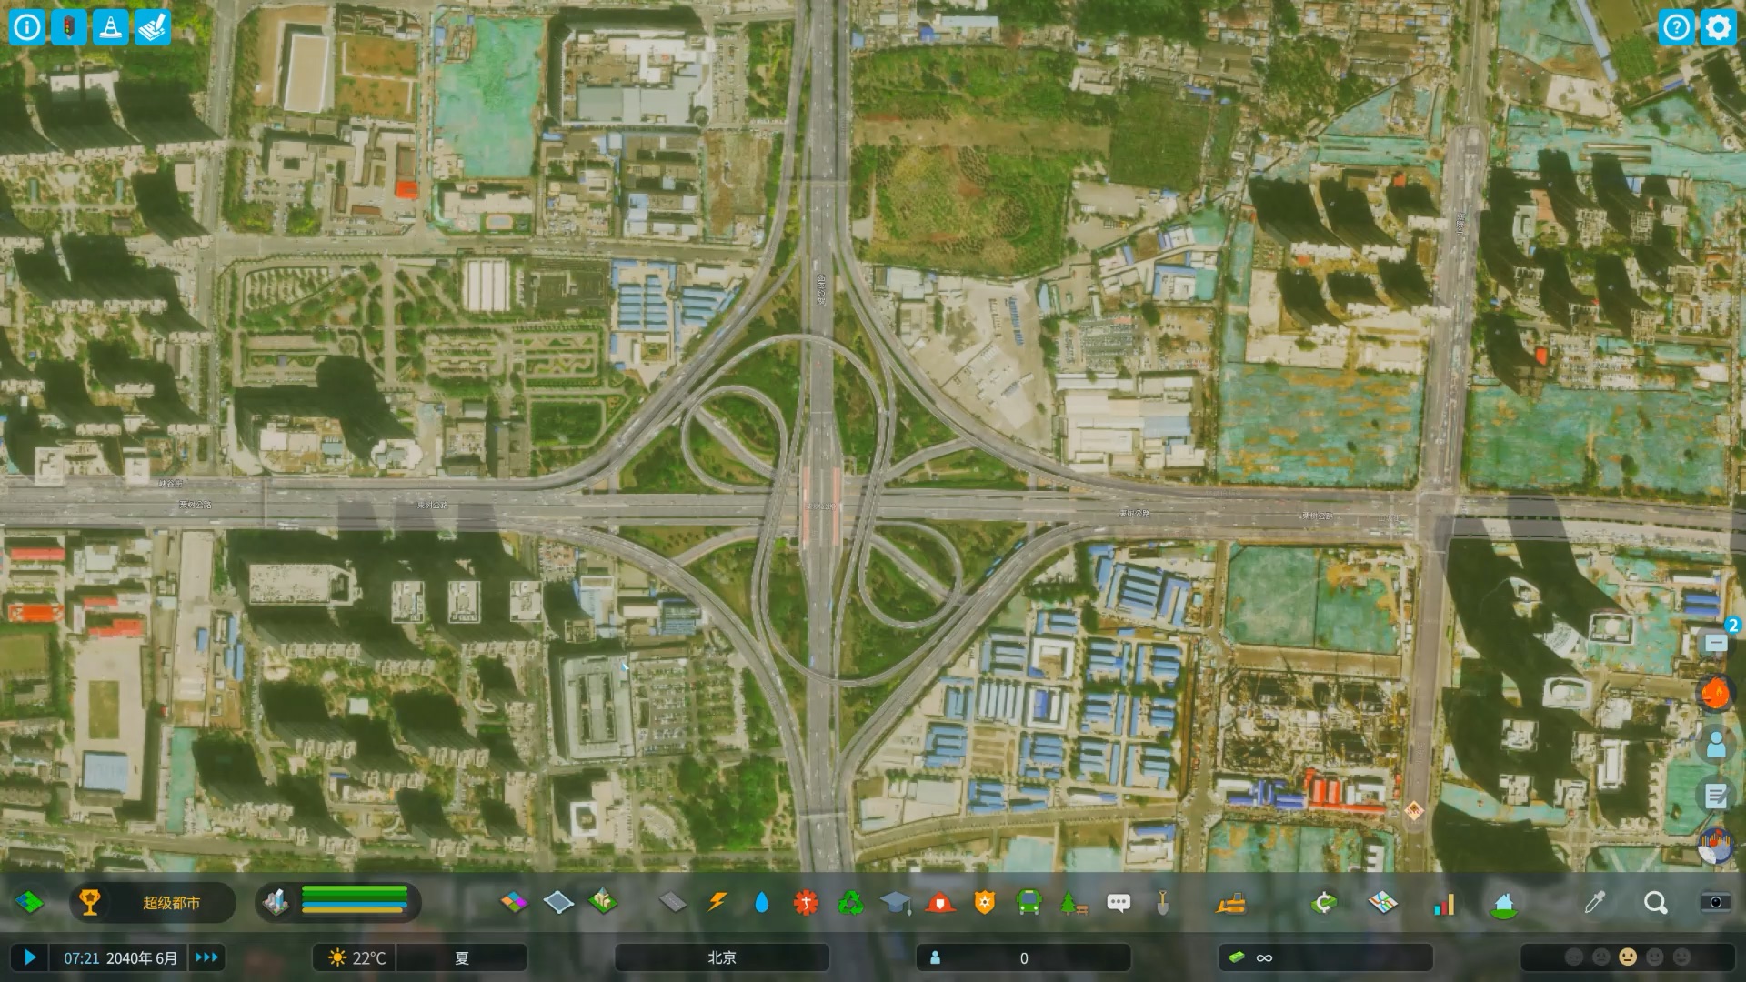Select the Roads tool

(673, 902)
